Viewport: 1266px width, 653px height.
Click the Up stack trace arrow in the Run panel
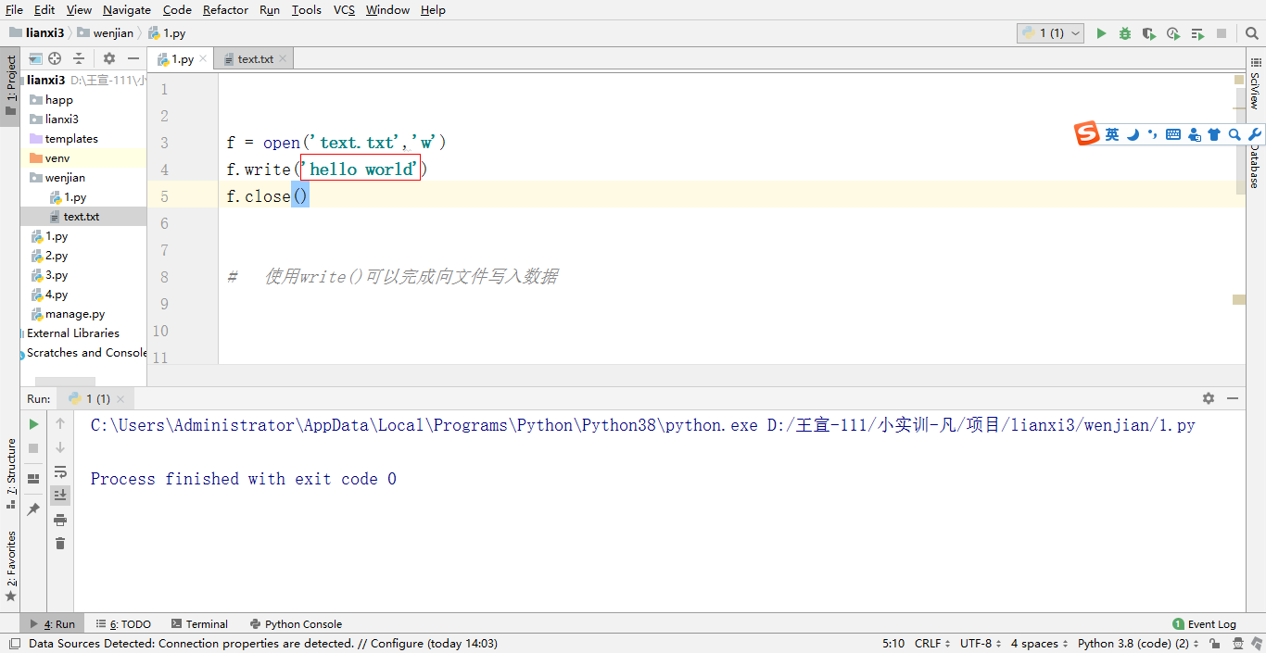click(x=60, y=423)
